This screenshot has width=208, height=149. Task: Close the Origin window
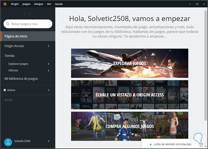204,4
